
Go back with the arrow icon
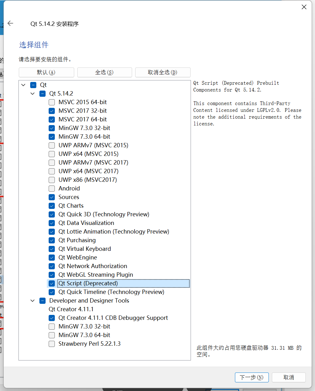coord(10,23)
